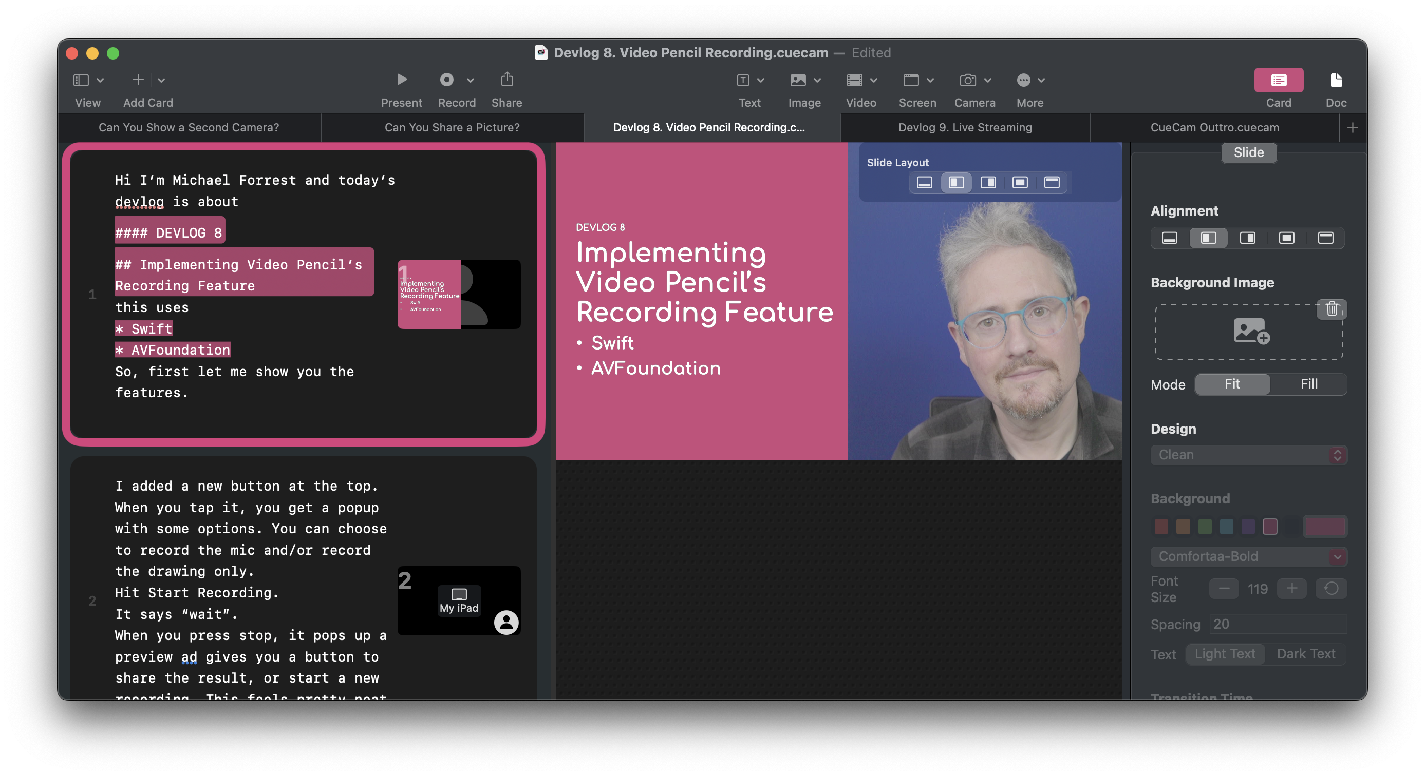1425x776 pixels.
Task: Click the 'Implementing Video Pencil's Recording Feature' preview heading
Action: tap(704, 282)
